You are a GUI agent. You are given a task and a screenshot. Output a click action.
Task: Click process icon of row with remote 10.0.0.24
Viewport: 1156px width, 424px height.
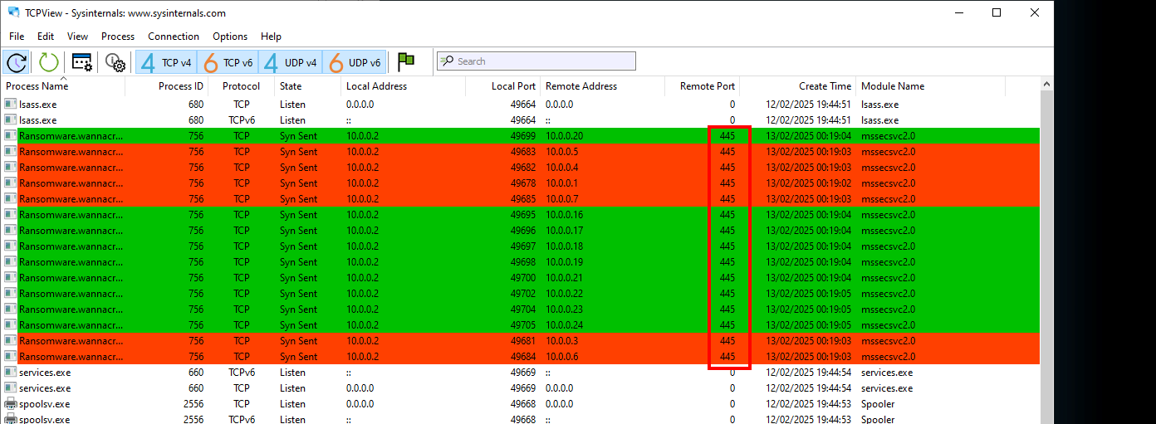(x=10, y=325)
